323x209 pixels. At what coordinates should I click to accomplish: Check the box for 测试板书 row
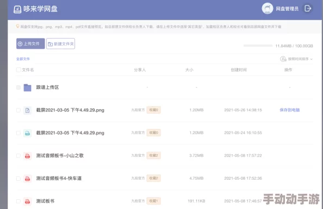click(18, 201)
